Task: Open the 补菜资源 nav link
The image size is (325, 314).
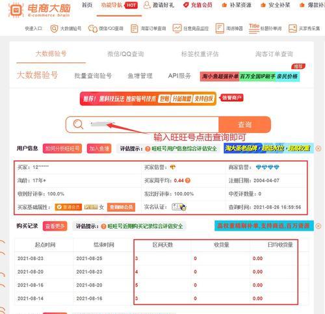Action: pyautogui.click(x=240, y=5)
